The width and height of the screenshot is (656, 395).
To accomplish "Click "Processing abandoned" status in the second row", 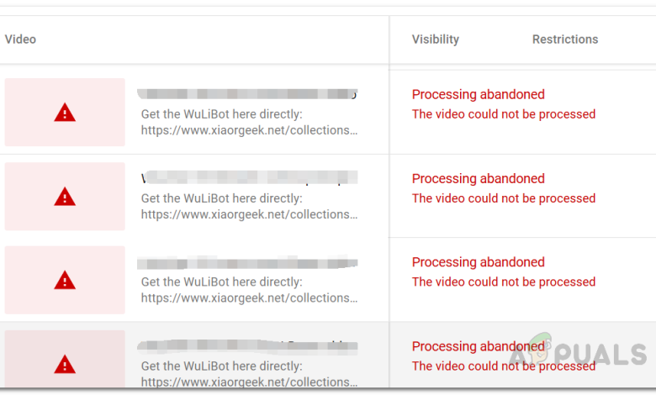I will [x=478, y=179].
